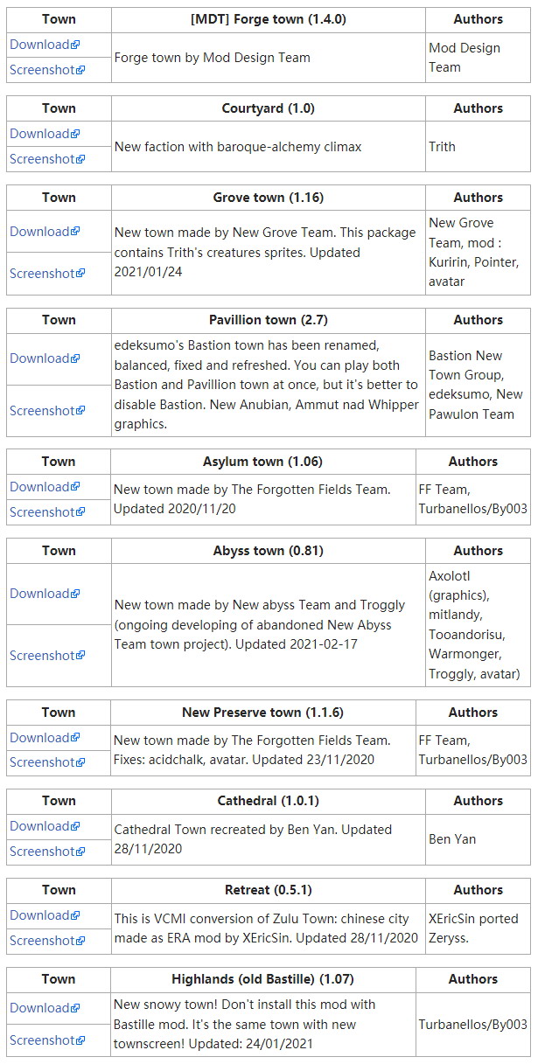Click the external-link icon beside the New Preserve Screenshot link
This screenshot has width=538, height=1064.
[81, 763]
